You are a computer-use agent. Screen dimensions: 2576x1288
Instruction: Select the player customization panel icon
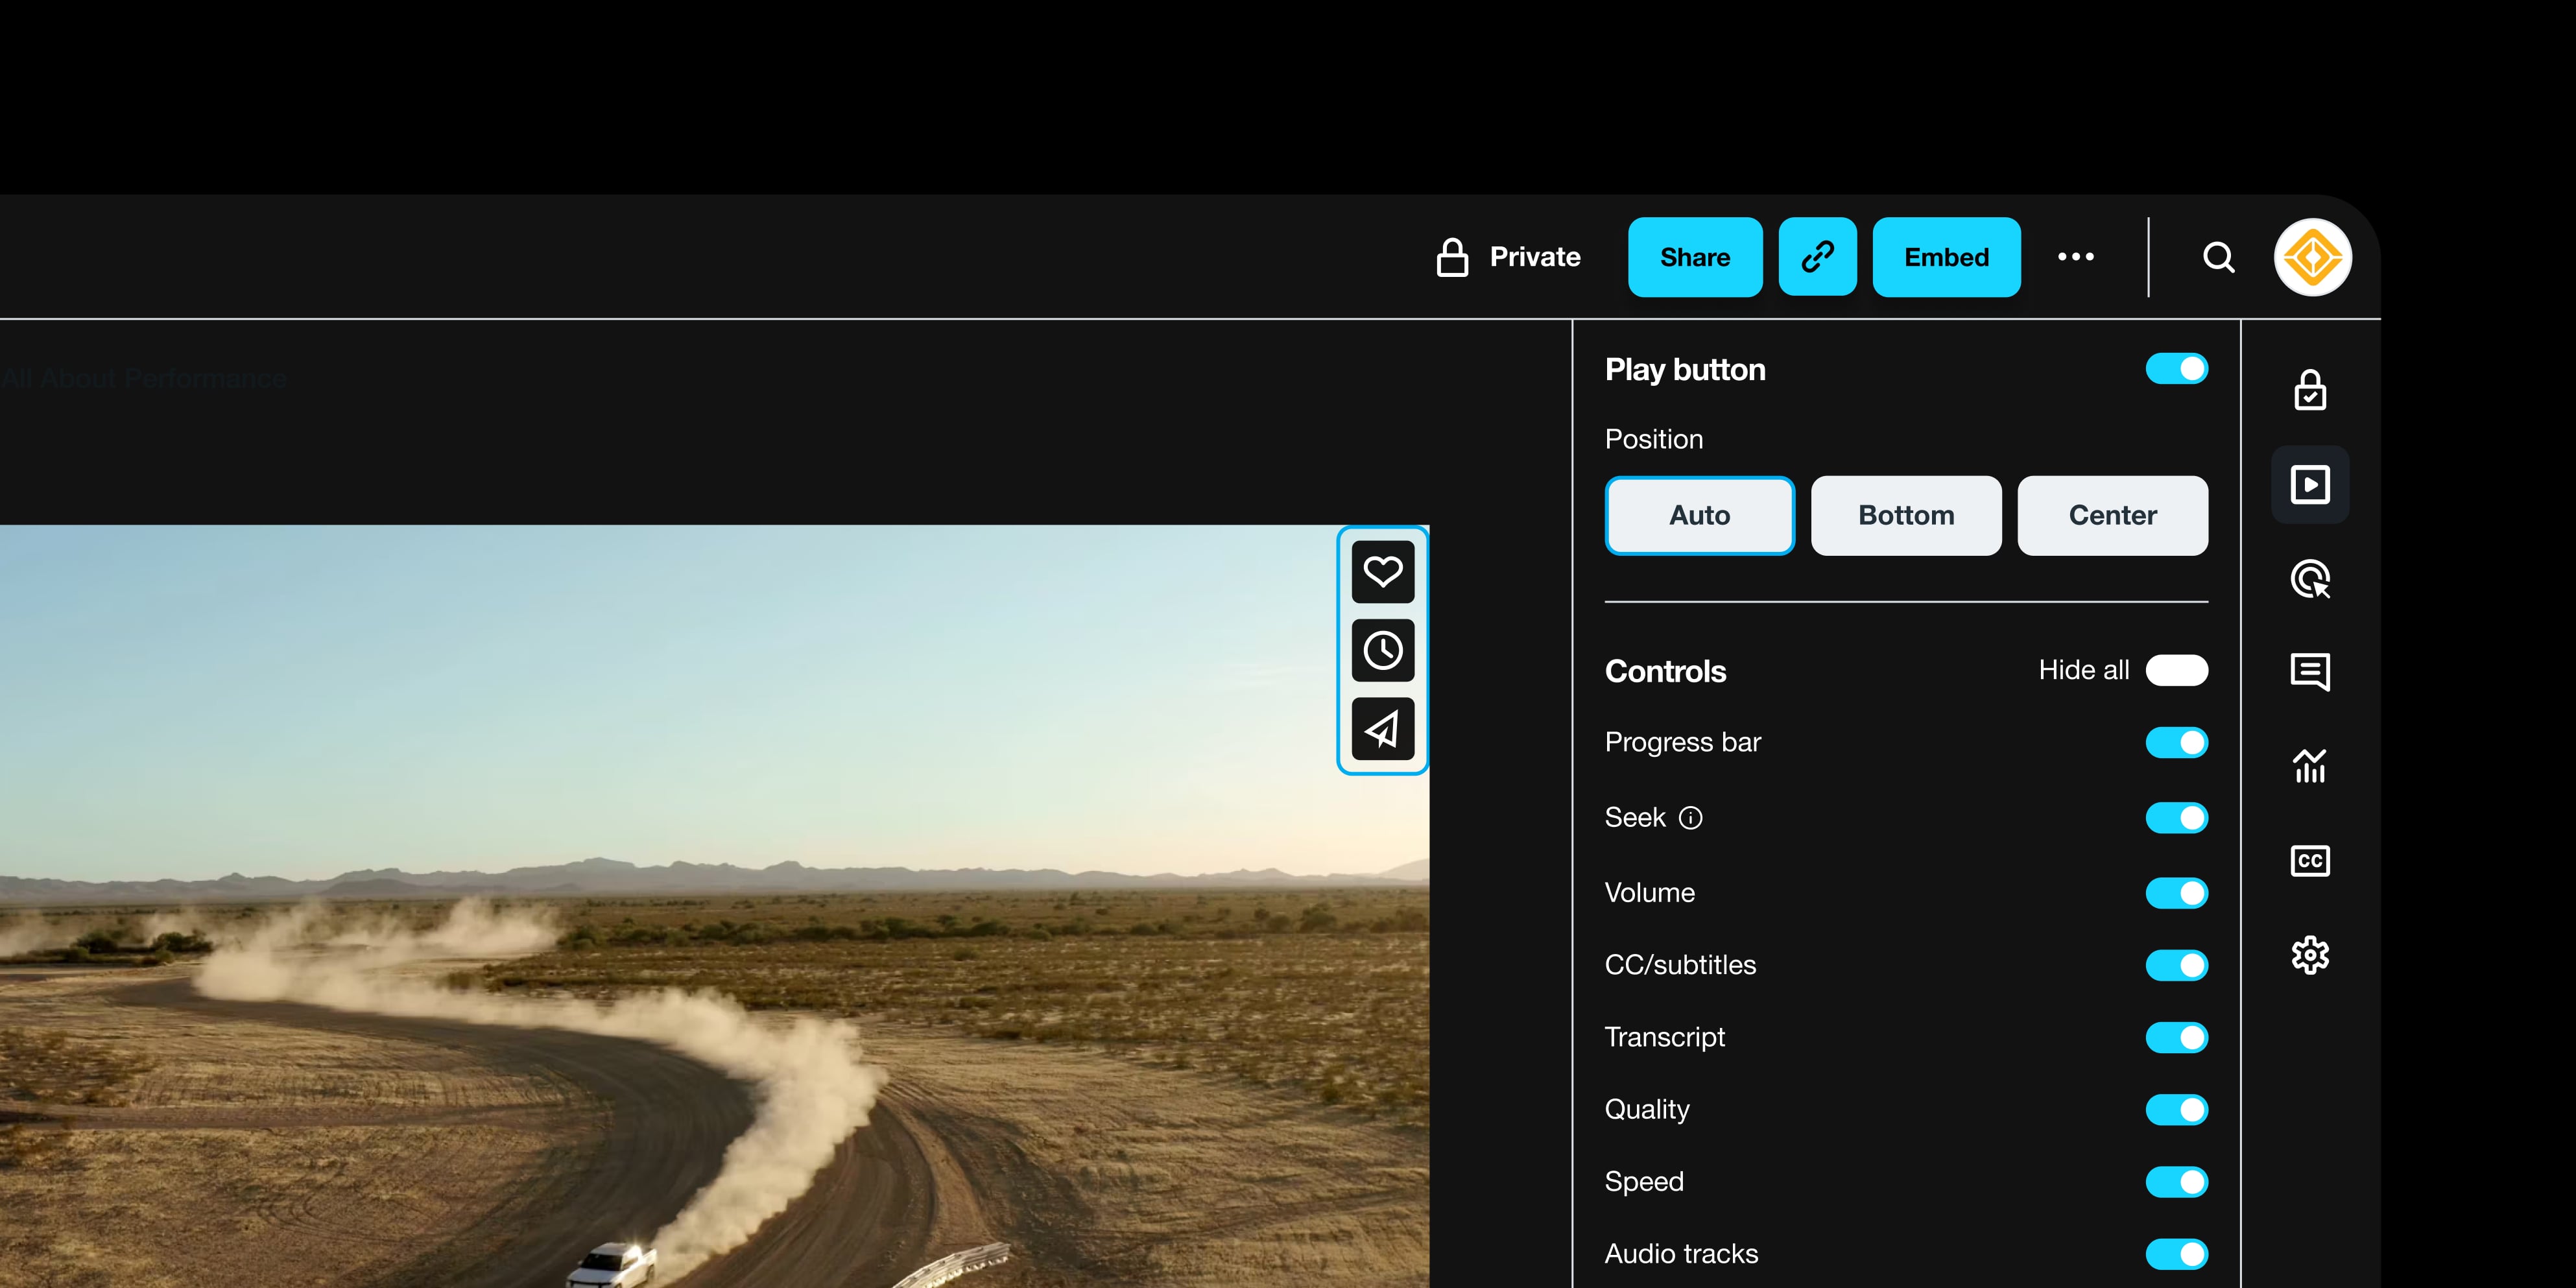tap(2310, 484)
